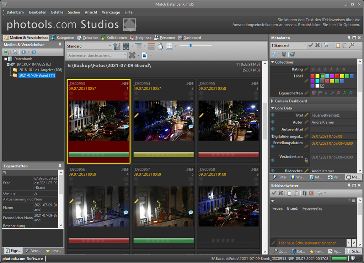Screen dimensions: 364x263
Task: Toggle the red pin under Eigenschaften
Action: (x=338, y=93)
